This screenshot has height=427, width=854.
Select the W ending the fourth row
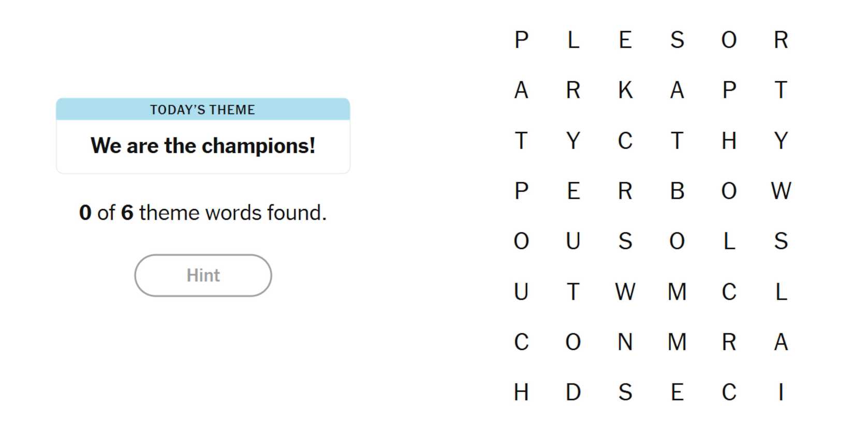[x=781, y=191]
